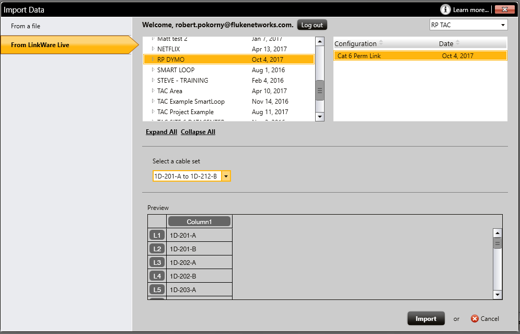Image resolution: width=520 pixels, height=334 pixels.
Task: Select the SMART LOOP project
Action: click(x=176, y=70)
